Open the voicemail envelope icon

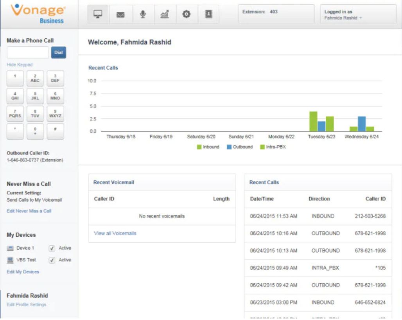click(x=120, y=14)
